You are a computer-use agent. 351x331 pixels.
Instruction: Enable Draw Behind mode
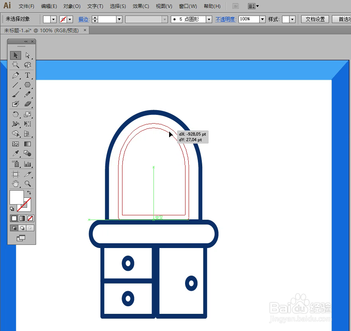coord(22,228)
